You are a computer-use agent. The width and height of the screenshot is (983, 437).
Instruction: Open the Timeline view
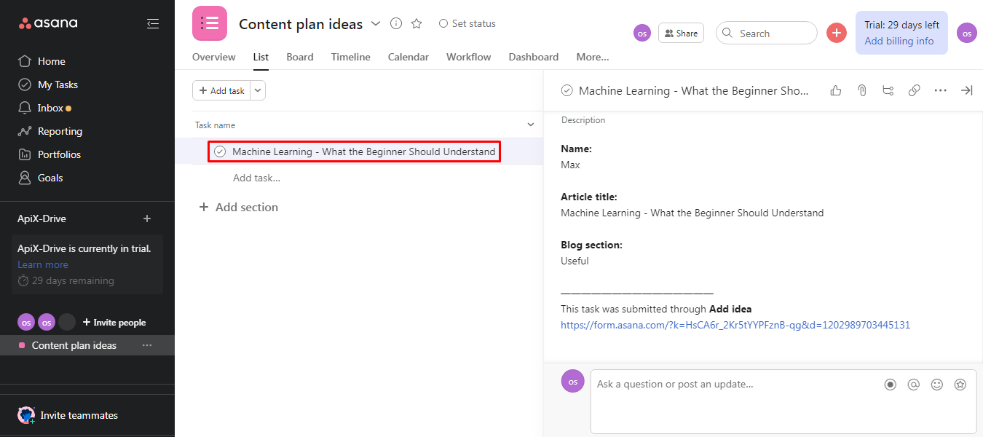350,57
